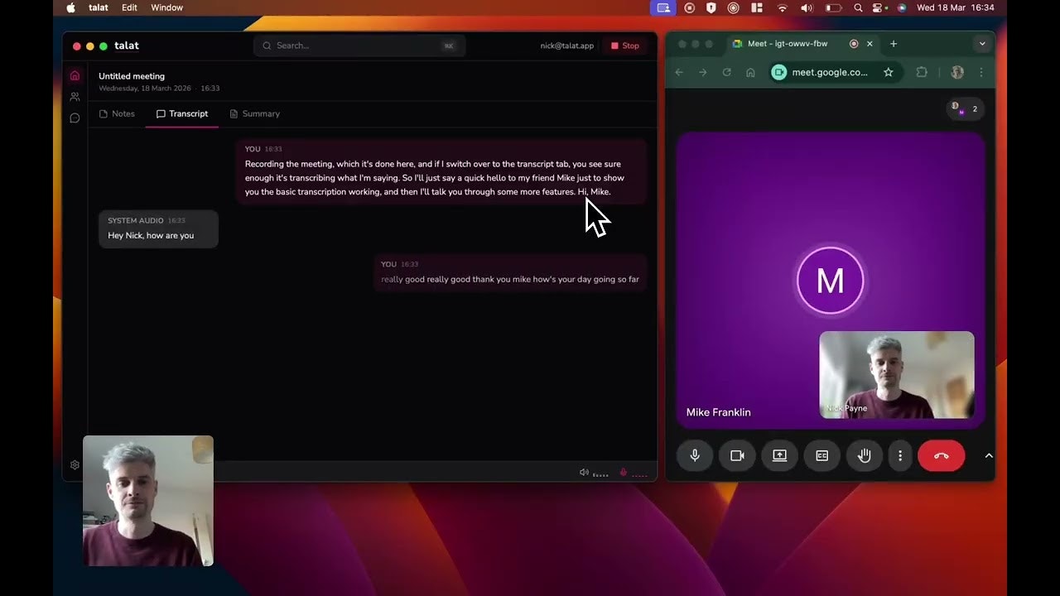The image size is (1060, 596).
Task: Open the Chrome tab search dropdown
Action: pyautogui.click(x=982, y=44)
